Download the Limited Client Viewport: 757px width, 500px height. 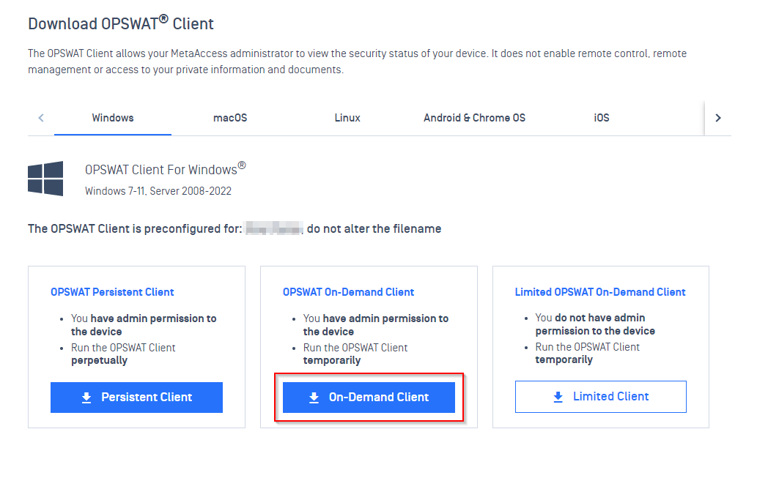click(x=601, y=397)
